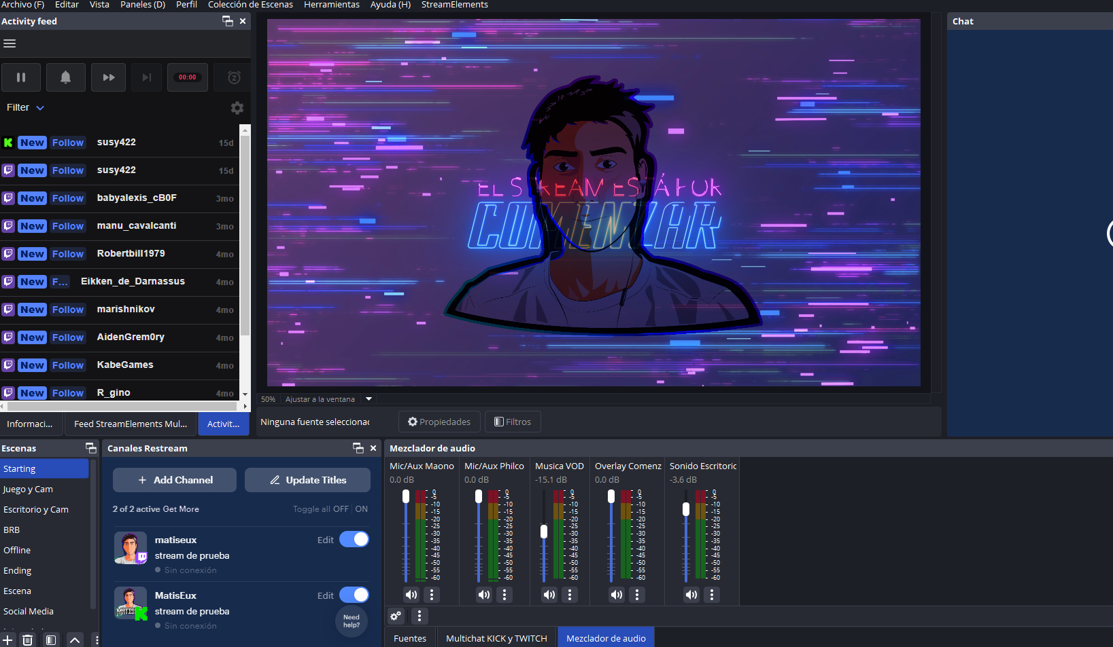Select the Juego y Cam scene
This screenshot has height=647, width=1113.
coord(28,489)
